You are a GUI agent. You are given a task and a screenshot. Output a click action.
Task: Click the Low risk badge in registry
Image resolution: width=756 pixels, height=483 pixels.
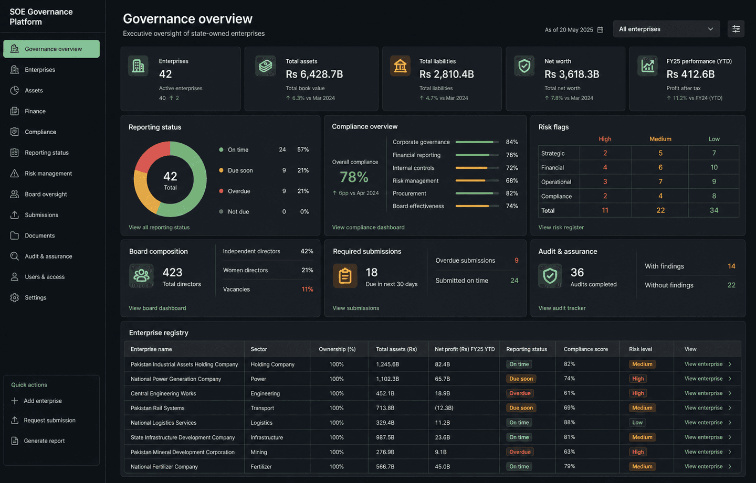coord(637,423)
